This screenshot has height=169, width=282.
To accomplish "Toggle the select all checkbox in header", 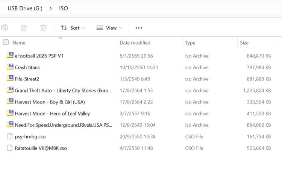I will [x=6, y=43].
